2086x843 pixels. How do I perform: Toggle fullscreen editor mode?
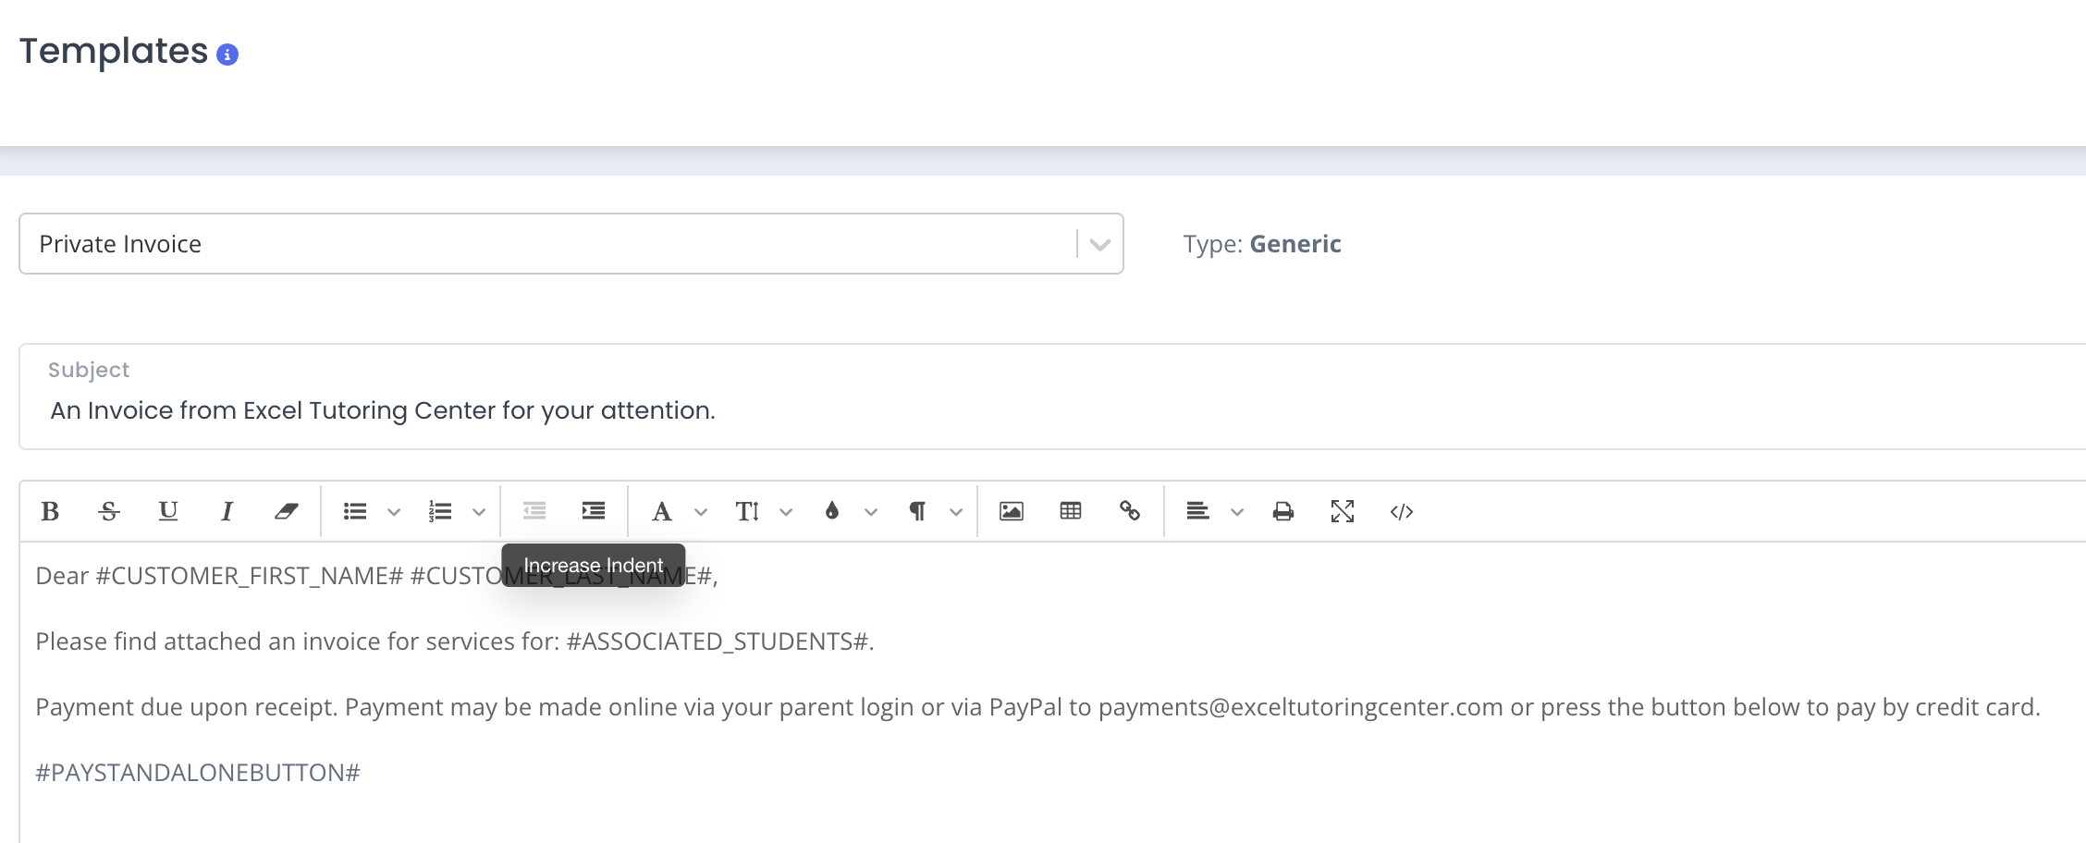[x=1343, y=511]
